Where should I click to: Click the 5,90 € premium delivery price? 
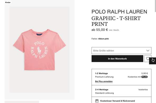coord(145,73)
